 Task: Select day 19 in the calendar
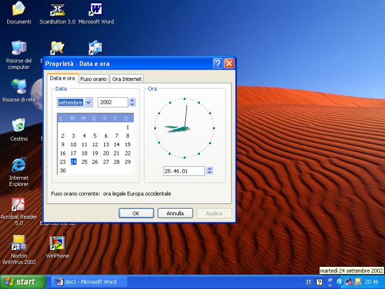click(x=95, y=153)
